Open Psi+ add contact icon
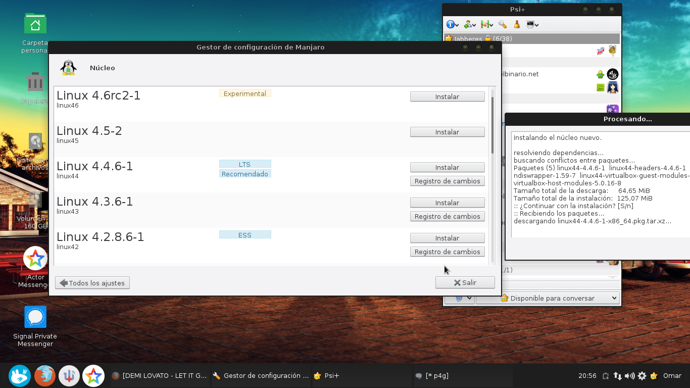Image resolution: width=690 pixels, height=388 pixels. click(x=470, y=24)
